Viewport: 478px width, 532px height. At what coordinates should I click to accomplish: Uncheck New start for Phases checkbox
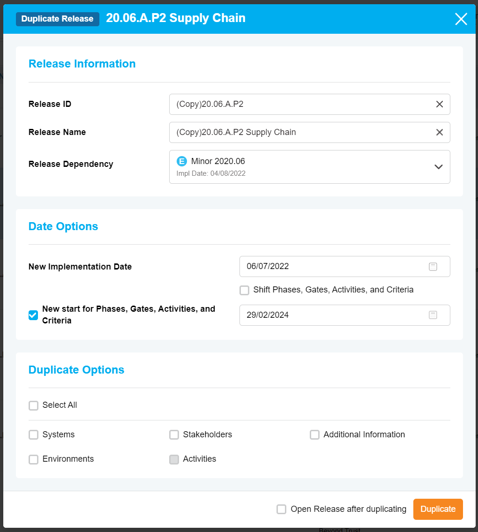pos(33,315)
